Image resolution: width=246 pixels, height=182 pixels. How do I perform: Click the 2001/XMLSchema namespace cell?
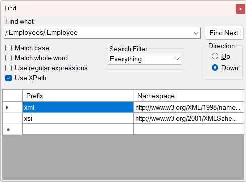189,118
